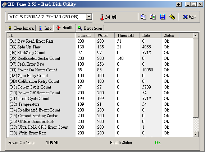The width and height of the screenshot is (205, 152).
Task: Click the HD Tune title bar icon
Action: click(x=4, y=4)
